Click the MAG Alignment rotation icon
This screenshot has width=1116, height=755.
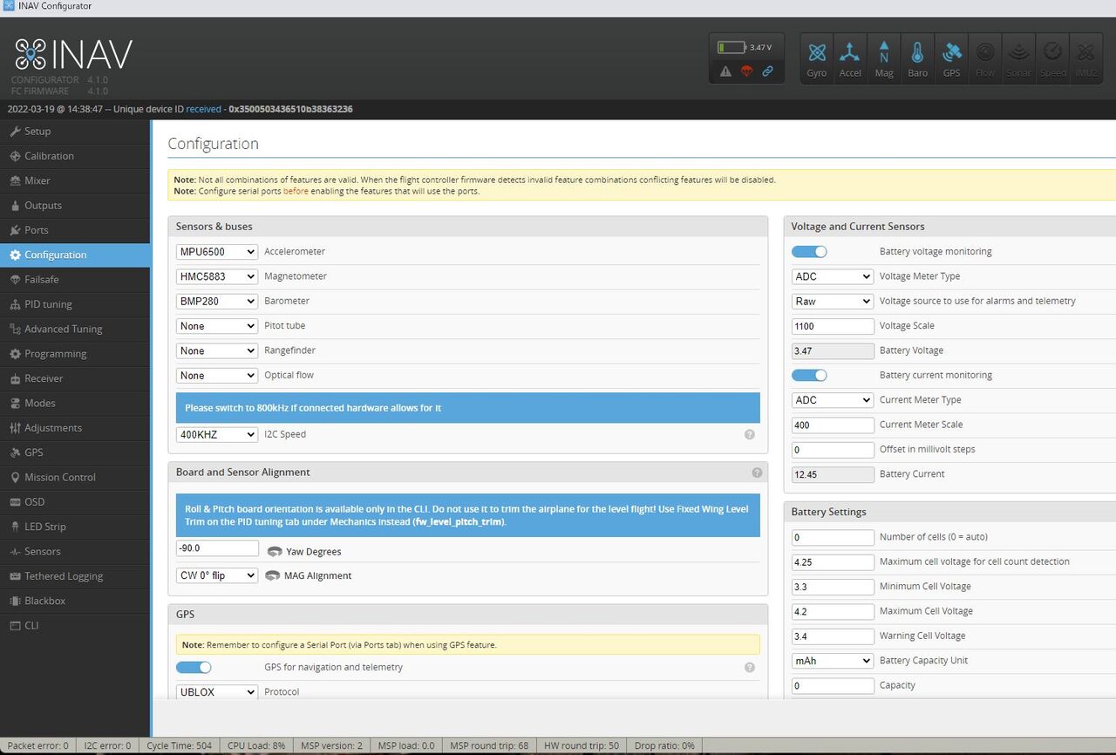pos(273,575)
